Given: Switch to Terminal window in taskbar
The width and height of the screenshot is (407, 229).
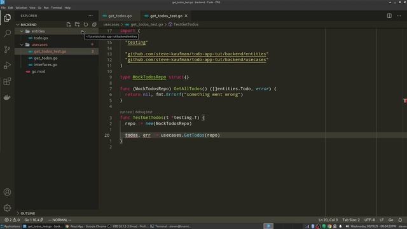Looking at the screenshot, I should pos(170,226).
